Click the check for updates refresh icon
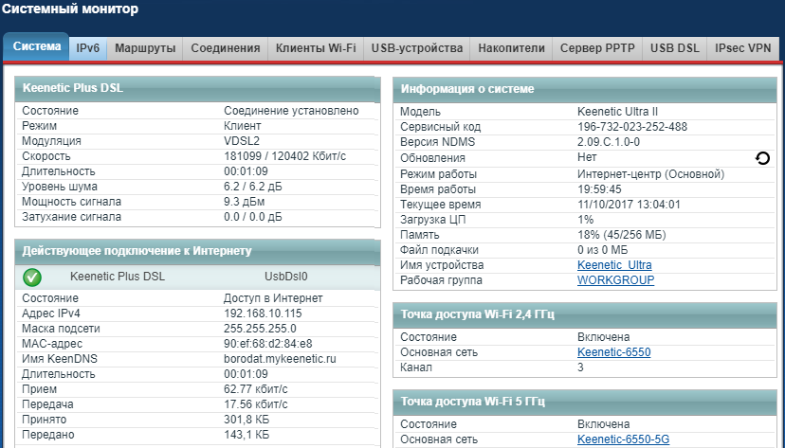This screenshot has height=448, width=785. pyautogui.click(x=762, y=158)
